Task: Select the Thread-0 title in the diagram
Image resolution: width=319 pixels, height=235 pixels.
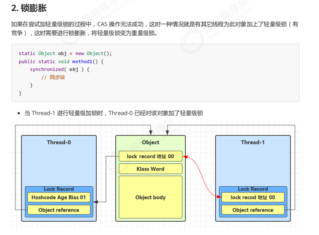Action: pyautogui.click(x=59, y=142)
